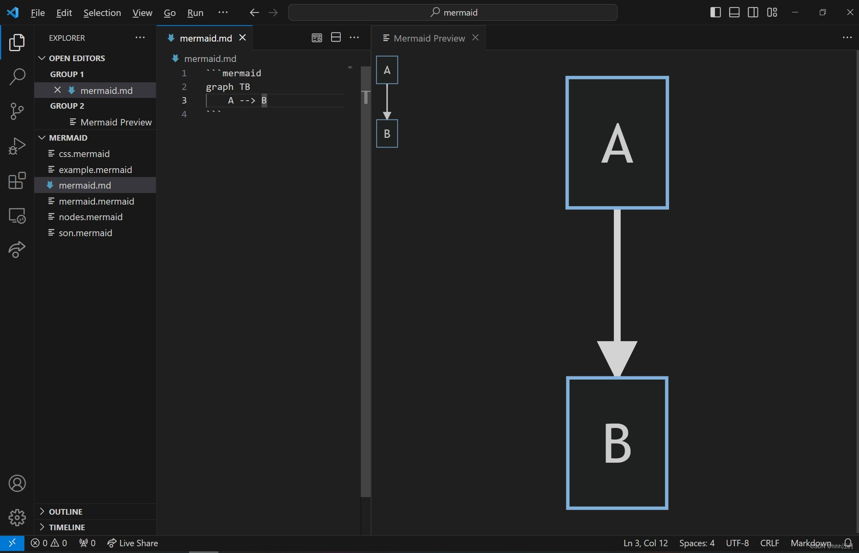Open the File menu
This screenshot has height=553, width=859.
[38, 12]
